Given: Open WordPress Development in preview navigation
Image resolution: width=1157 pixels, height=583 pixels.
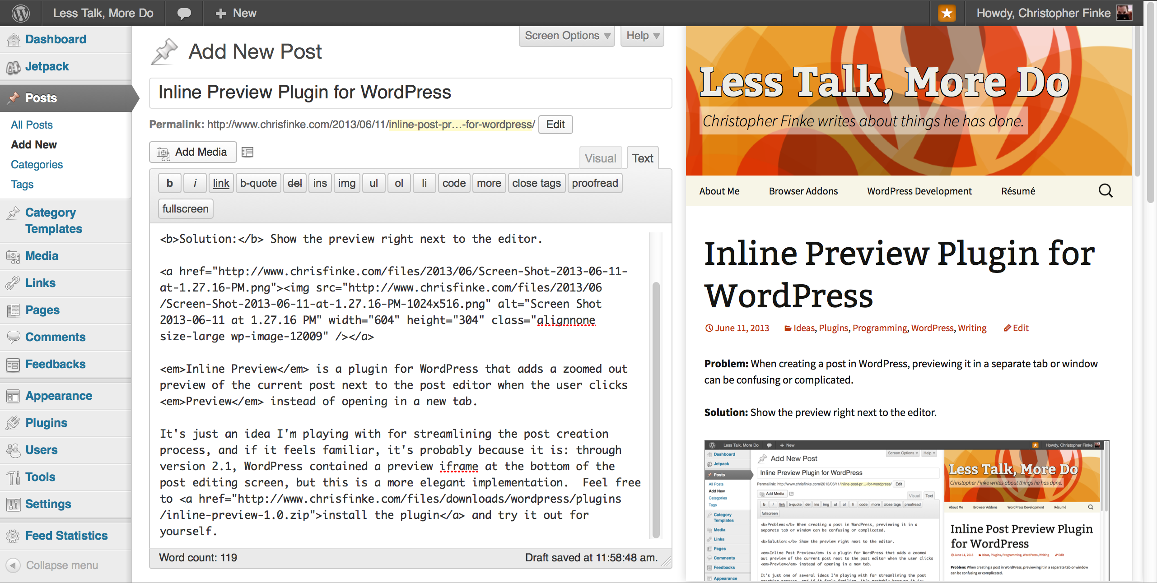Looking at the screenshot, I should [x=919, y=191].
